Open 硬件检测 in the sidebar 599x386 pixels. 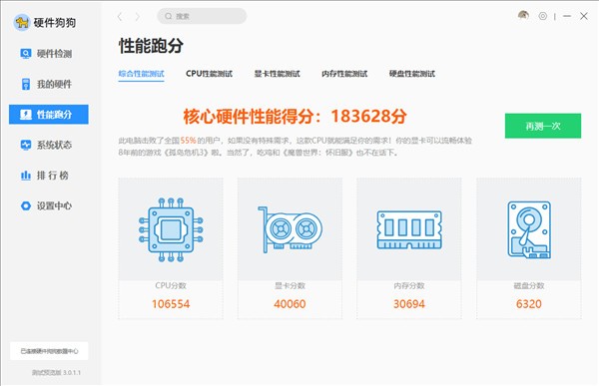pos(46,54)
